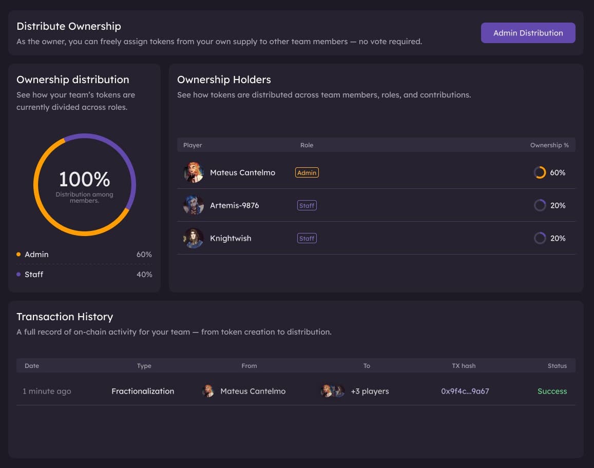Screen dimensions: 594x468
Task: Click Artemis-9876's avatar
Action: click(194, 205)
